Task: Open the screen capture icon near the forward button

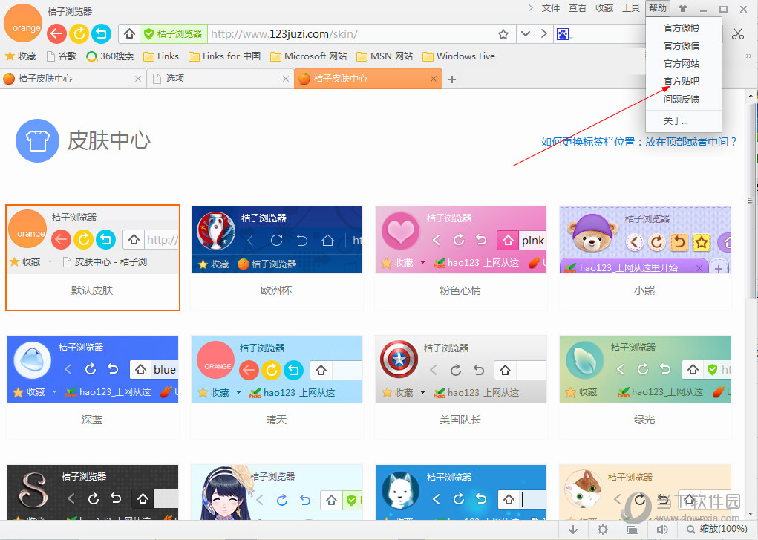Action: [x=562, y=33]
